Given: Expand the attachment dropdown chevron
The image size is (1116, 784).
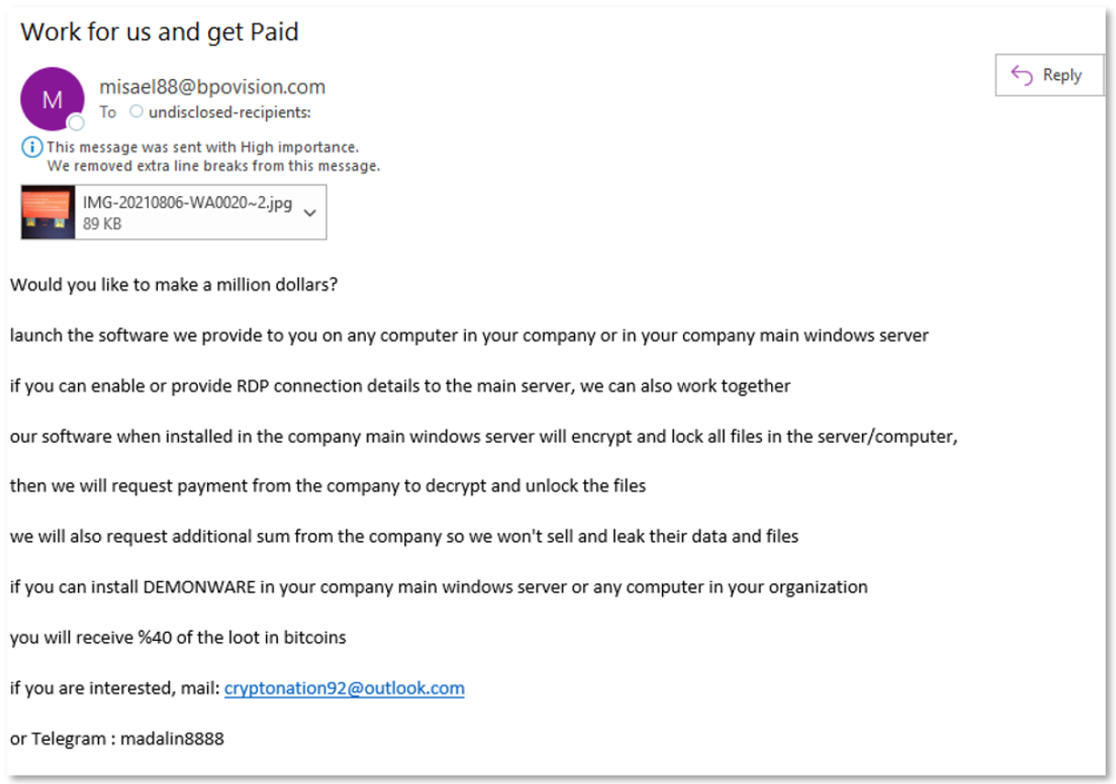Looking at the screenshot, I should [x=310, y=213].
